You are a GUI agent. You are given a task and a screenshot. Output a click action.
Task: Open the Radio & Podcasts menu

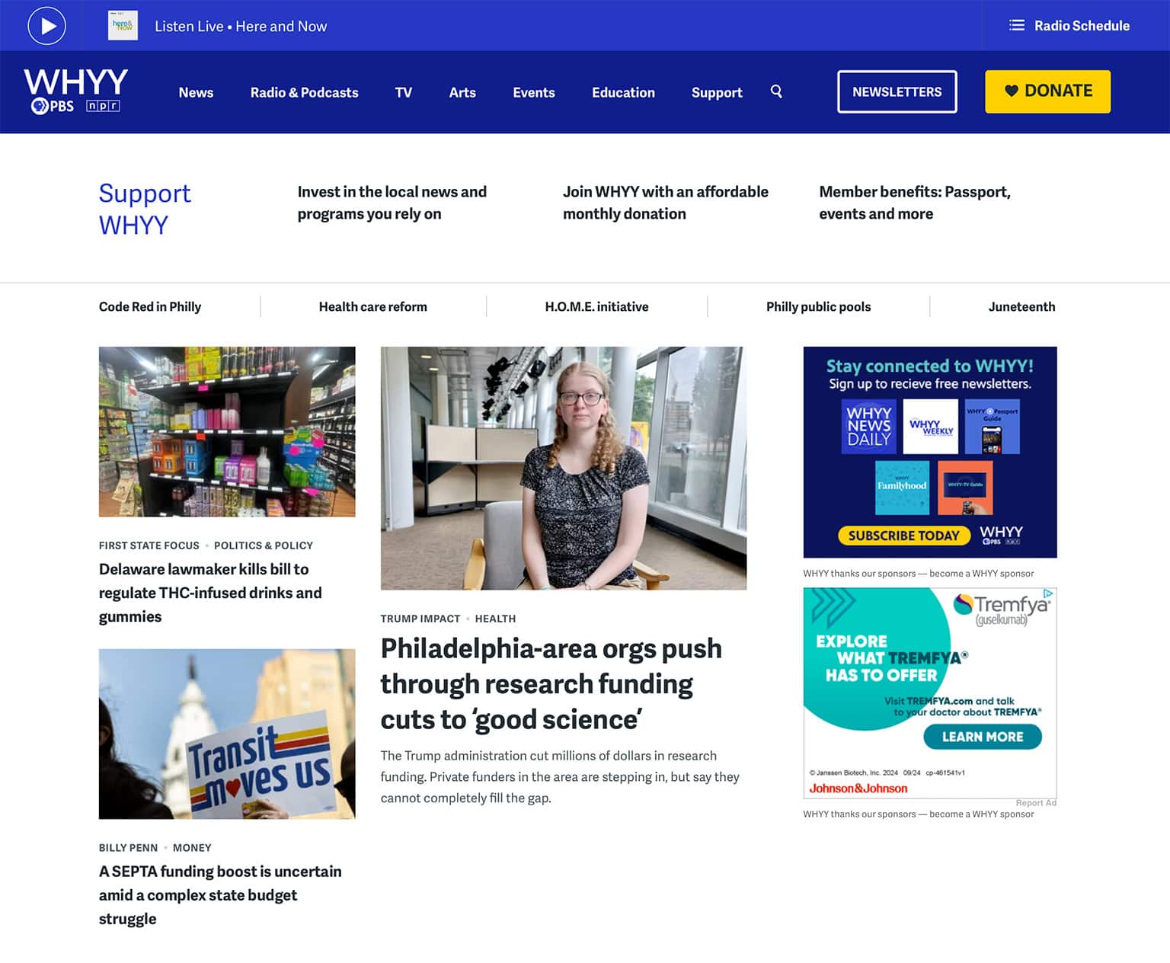click(x=304, y=92)
